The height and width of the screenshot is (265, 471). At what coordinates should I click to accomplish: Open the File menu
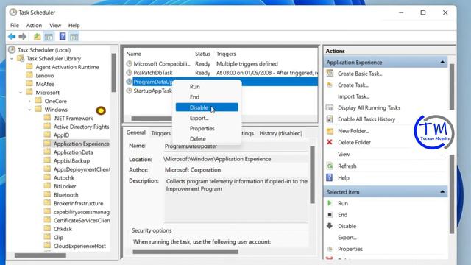[x=15, y=26]
